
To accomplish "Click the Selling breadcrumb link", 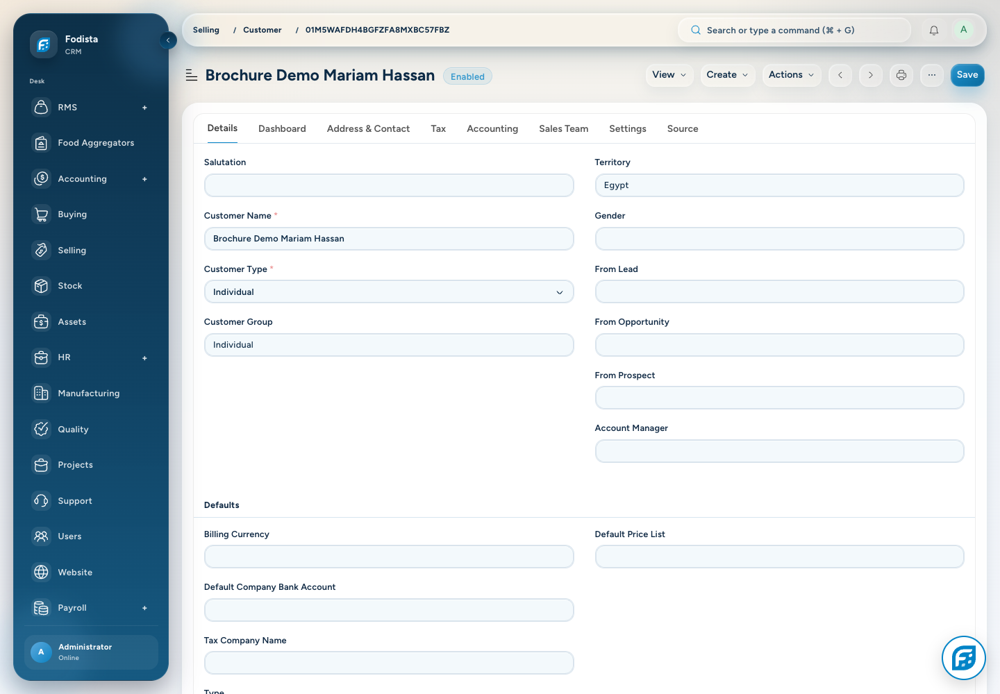I will pyautogui.click(x=206, y=30).
